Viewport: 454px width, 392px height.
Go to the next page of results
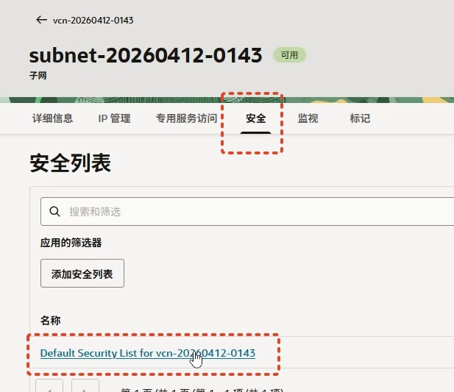pos(85,387)
